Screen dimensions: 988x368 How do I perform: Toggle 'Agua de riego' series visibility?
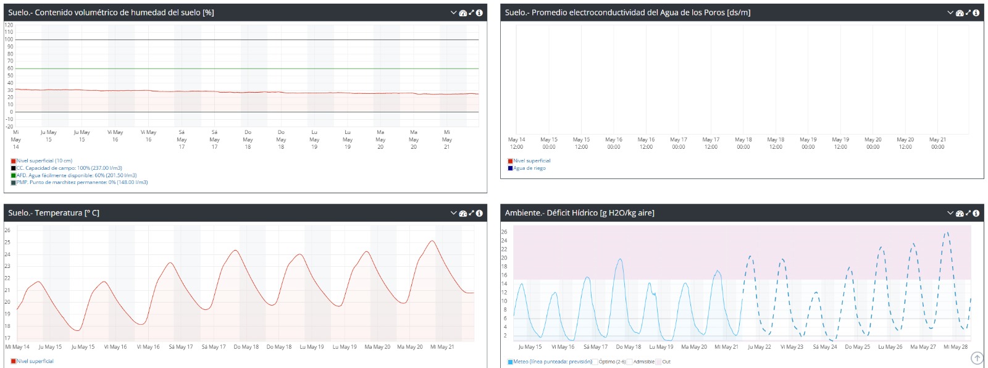(x=529, y=168)
